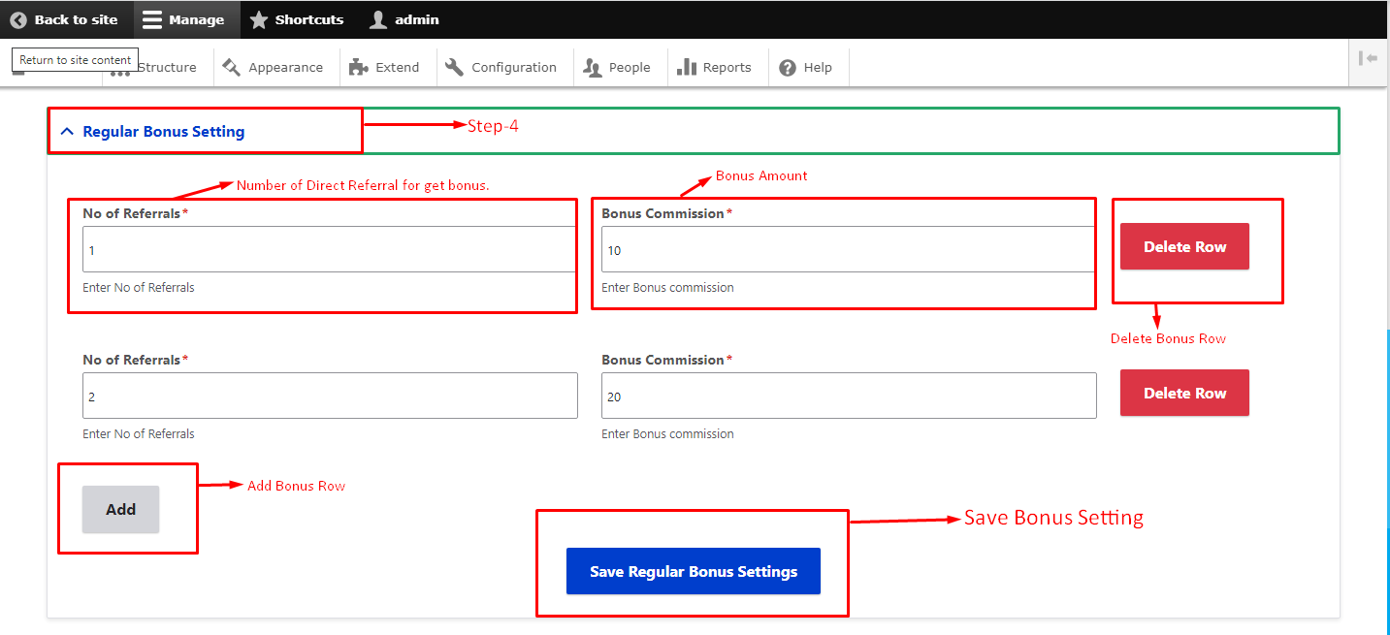Screen dimensions: 1390x635
Task: Open the Extend puzzle-piece menu
Action: click(x=385, y=68)
